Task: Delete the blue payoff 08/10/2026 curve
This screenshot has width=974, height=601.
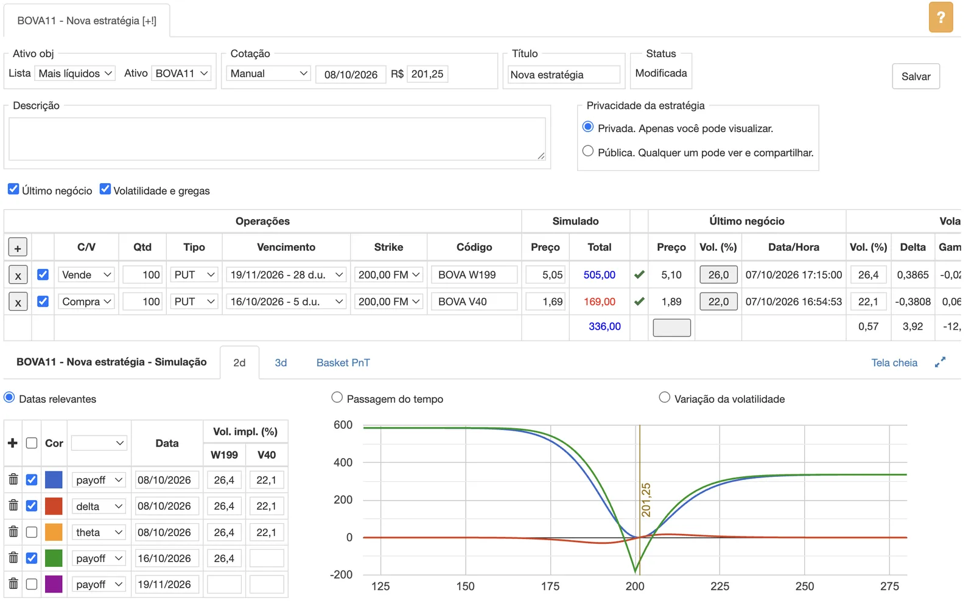Action: (x=13, y=479)
